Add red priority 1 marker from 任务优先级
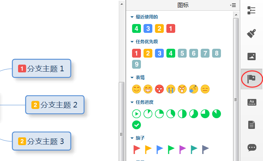263x161 pixels. tap(136, 53)
